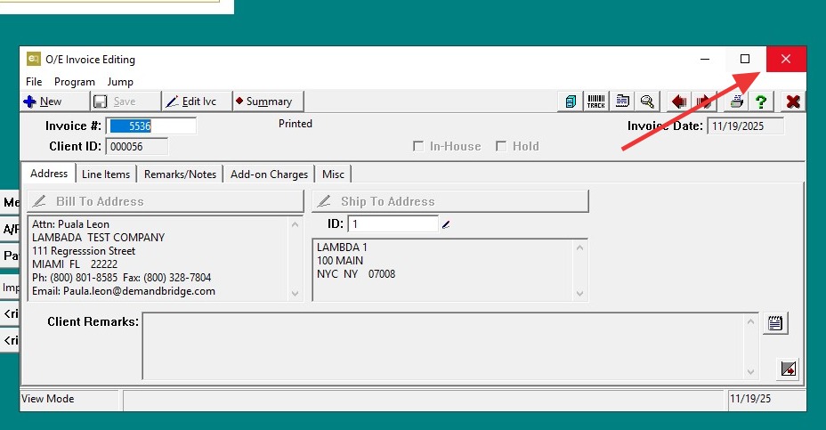Minimize the O/E Invoice Editing window
The width and height of the screenshot is (826, 430).
click(705, 59)
